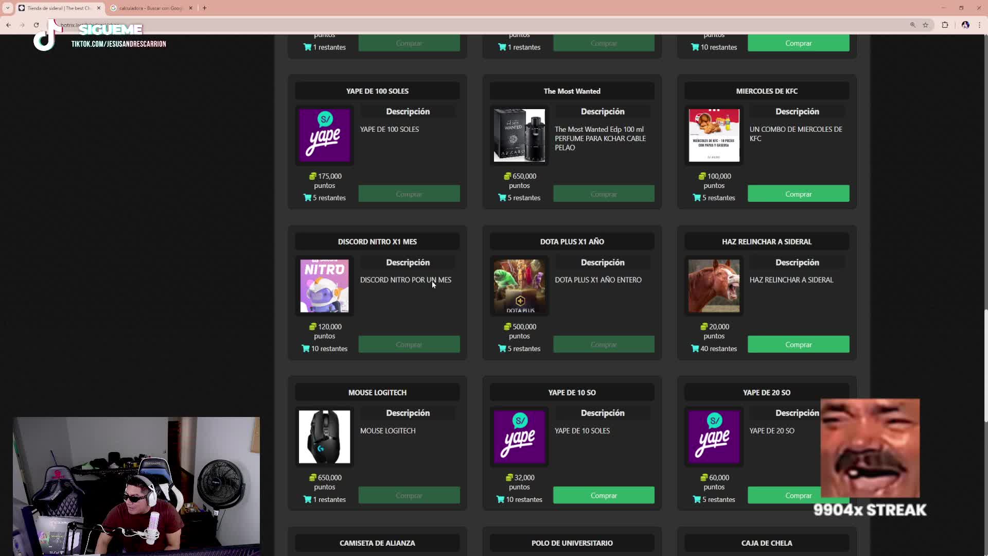Click the cart icon for Dota Plus stock
The height and width of the screenshot is (556, 988).
coord(502,349)
